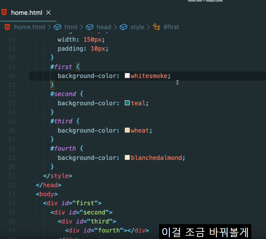The height and width of the screenshot is (239, 266).
Task: Click line number 34 in the gutter
Action: (11, 203)
